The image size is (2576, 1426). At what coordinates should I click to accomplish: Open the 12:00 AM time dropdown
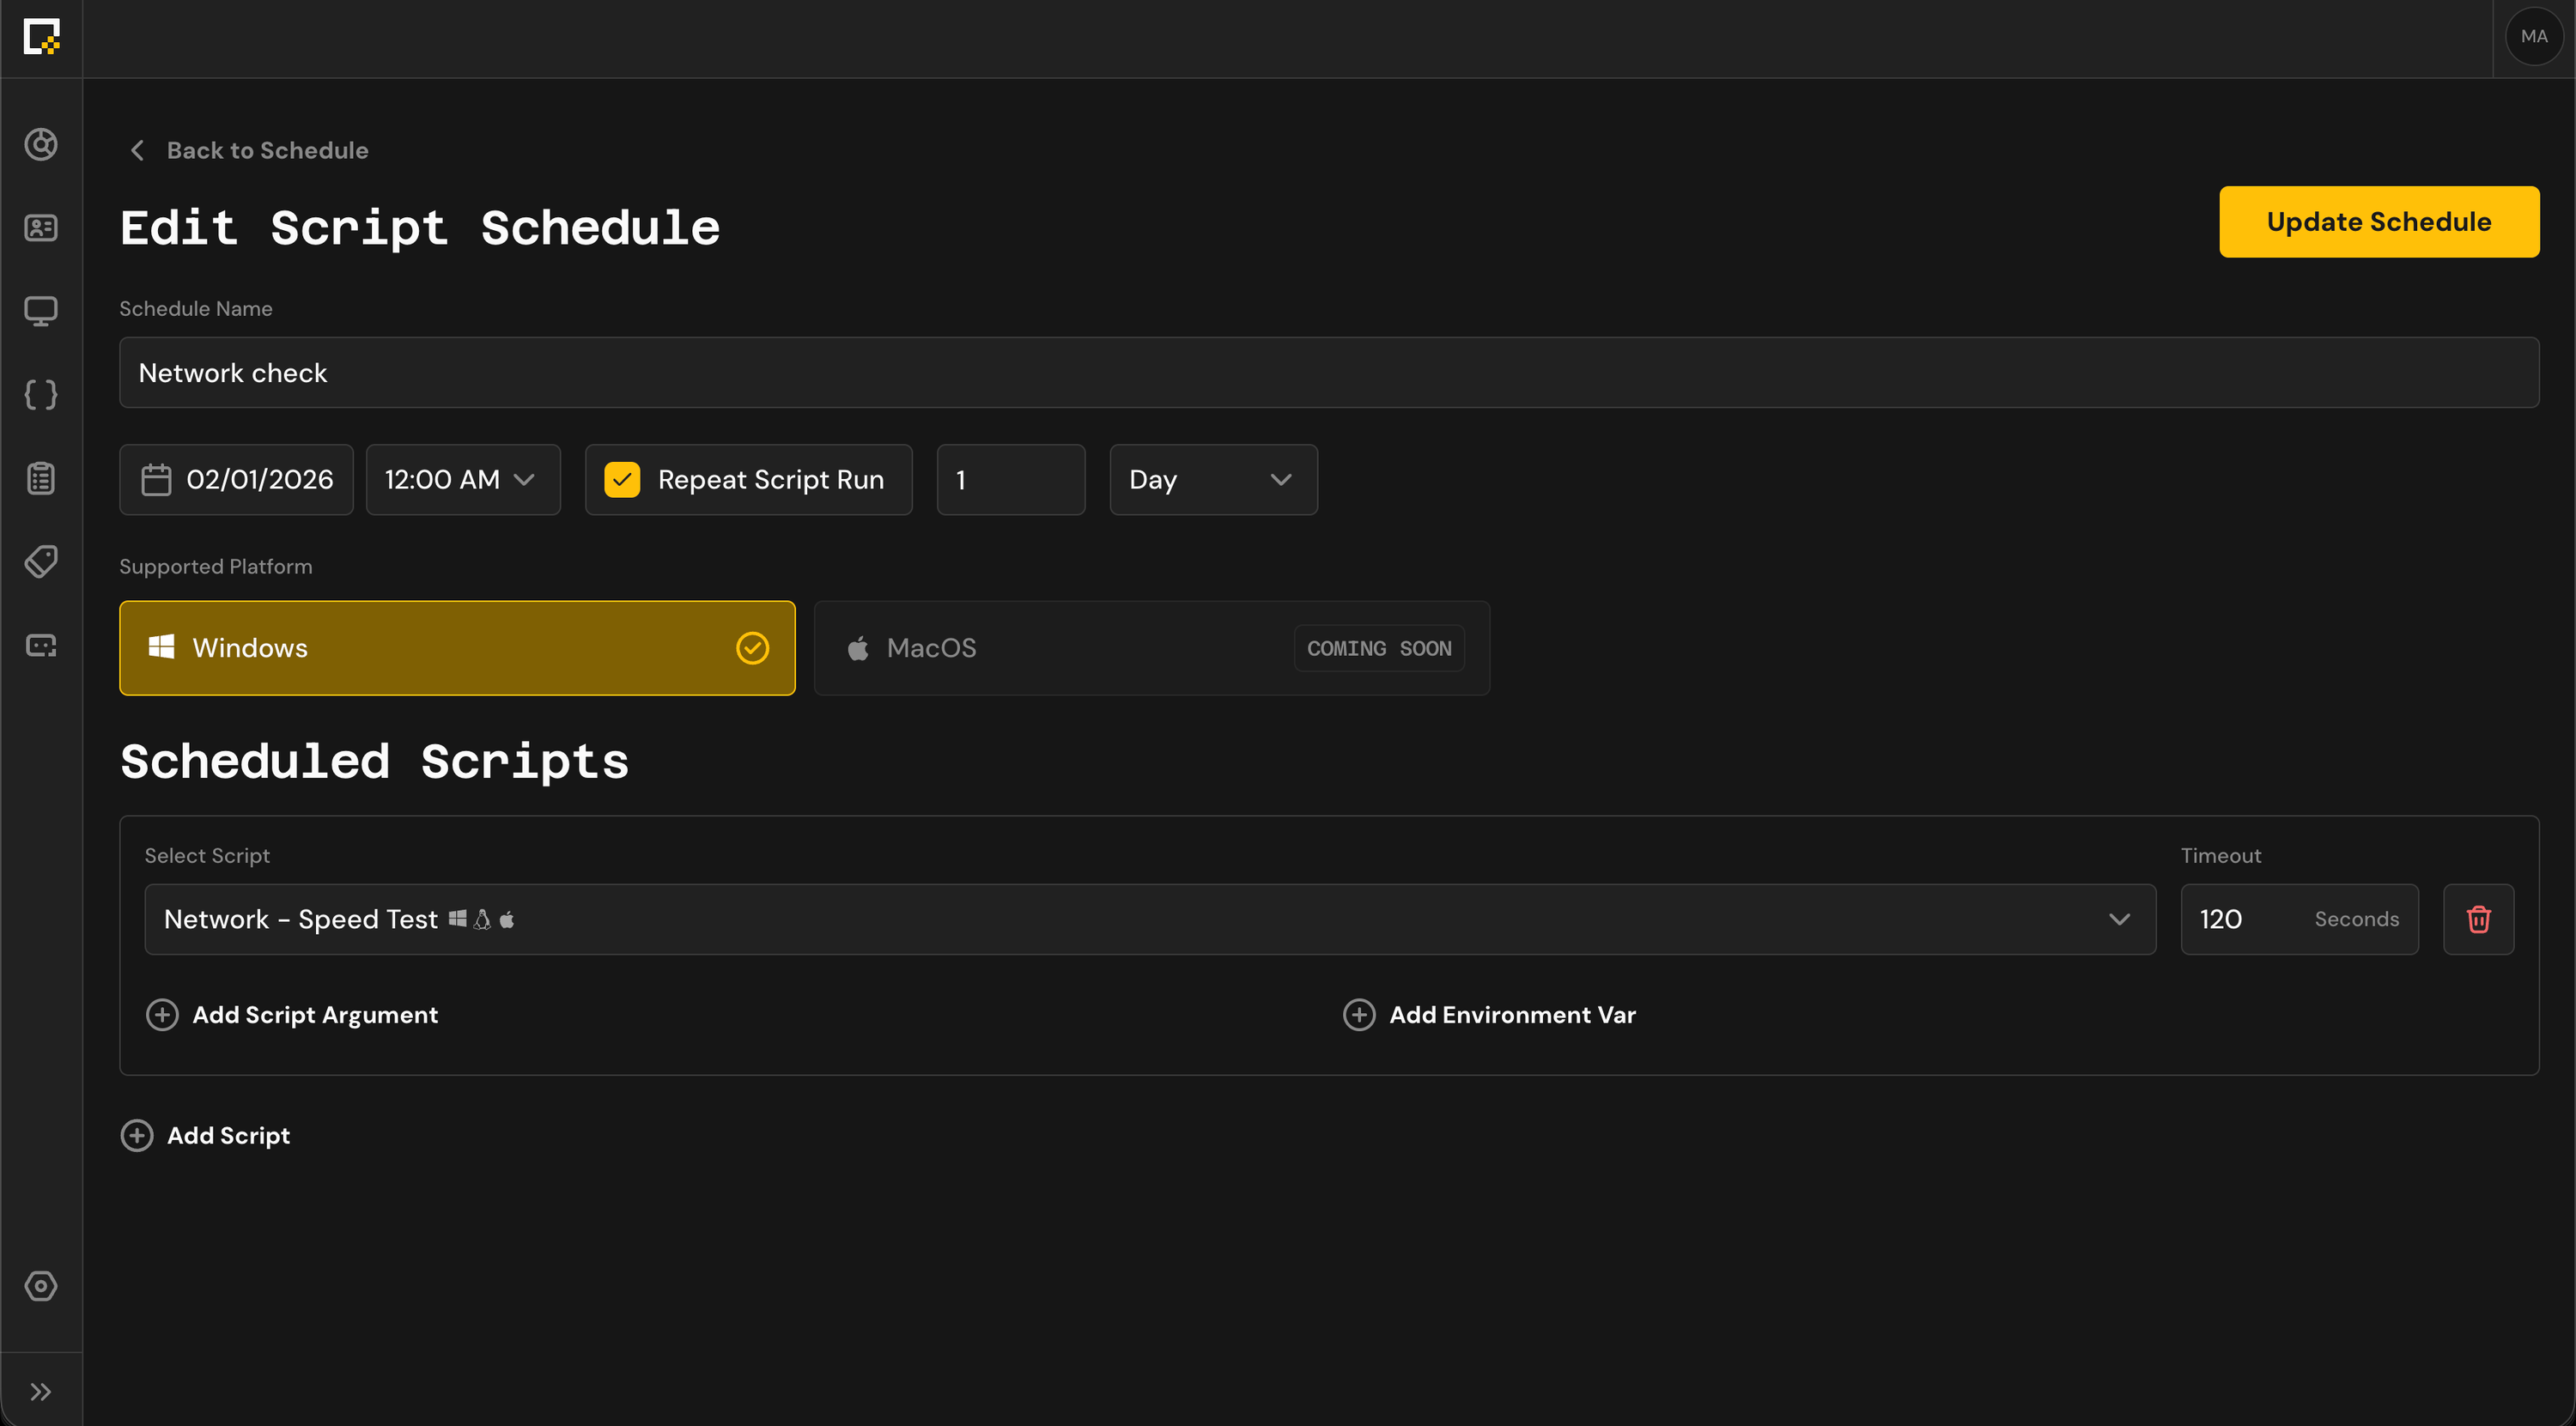pyautogui.click(x=463, y=480)
